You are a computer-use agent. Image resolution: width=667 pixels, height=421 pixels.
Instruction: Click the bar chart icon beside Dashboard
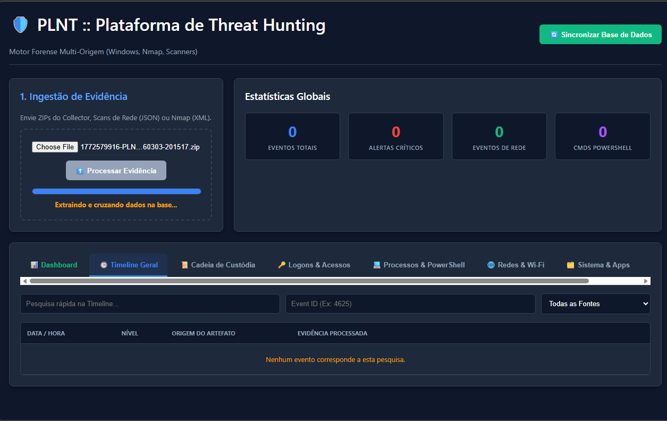click(34, 265)
